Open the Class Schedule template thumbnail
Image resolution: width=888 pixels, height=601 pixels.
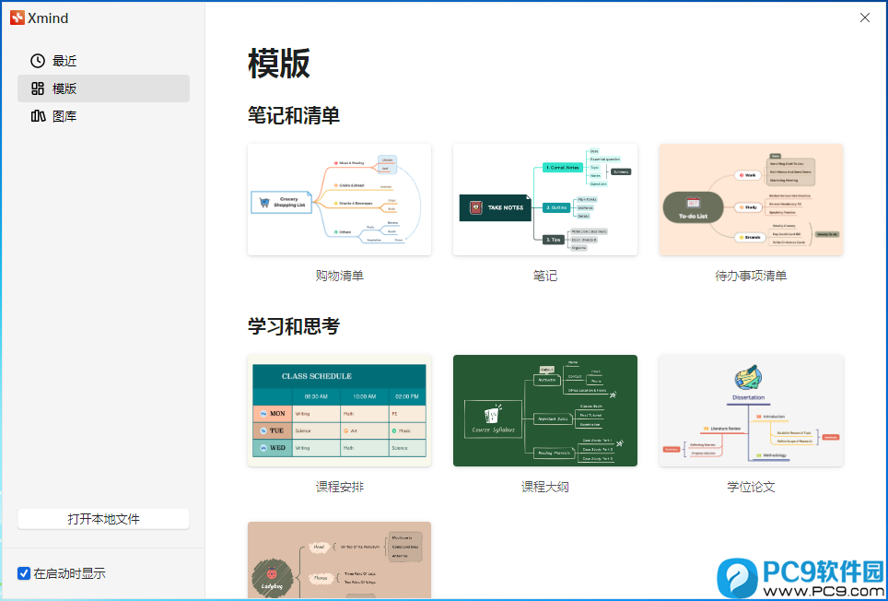(x=339, y=411)
